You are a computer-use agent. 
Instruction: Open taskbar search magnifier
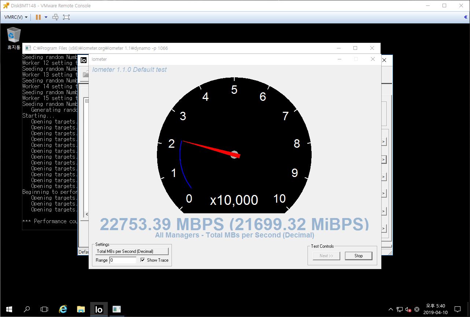coord(26,309)
